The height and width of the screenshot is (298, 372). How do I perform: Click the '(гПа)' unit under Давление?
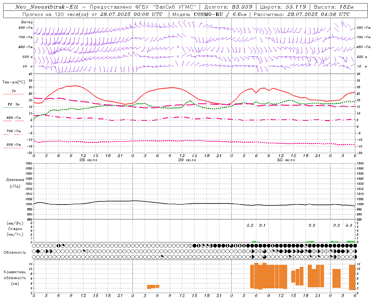15,186
